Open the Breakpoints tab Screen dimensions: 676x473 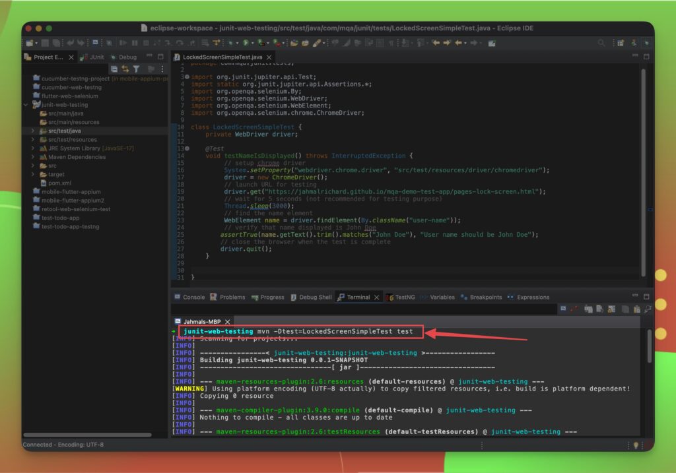pyautogui.click(x=481, y=298)
